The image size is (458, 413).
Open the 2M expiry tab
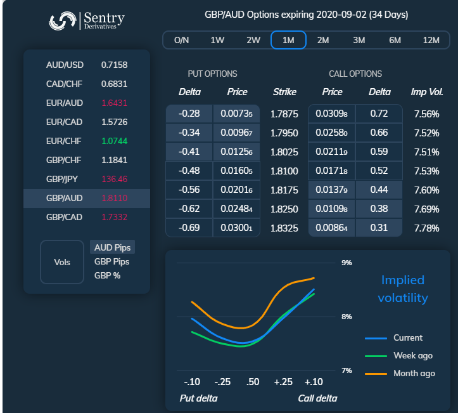coord(323,40)
